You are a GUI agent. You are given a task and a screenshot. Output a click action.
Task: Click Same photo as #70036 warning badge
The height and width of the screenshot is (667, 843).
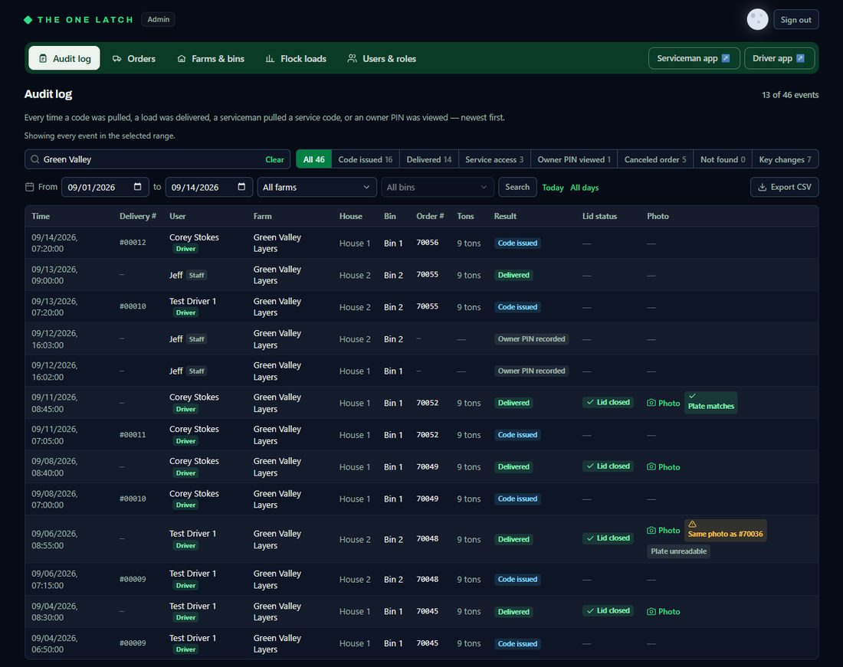pyautogui.click(x=725, y=529)
